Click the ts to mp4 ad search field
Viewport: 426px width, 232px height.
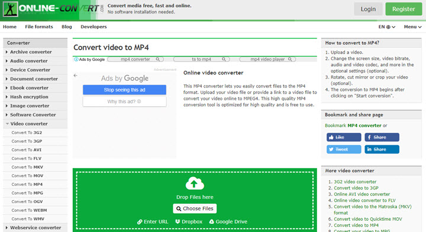pyautogui.click(x=202, y=59)
